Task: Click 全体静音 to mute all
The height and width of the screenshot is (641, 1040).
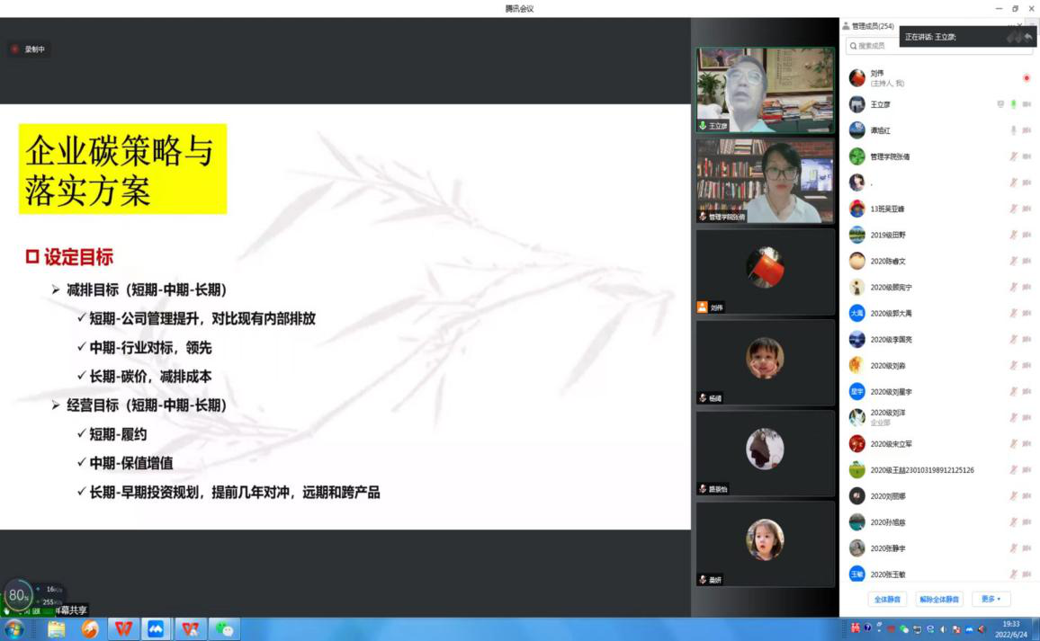Action: (887, 599)
